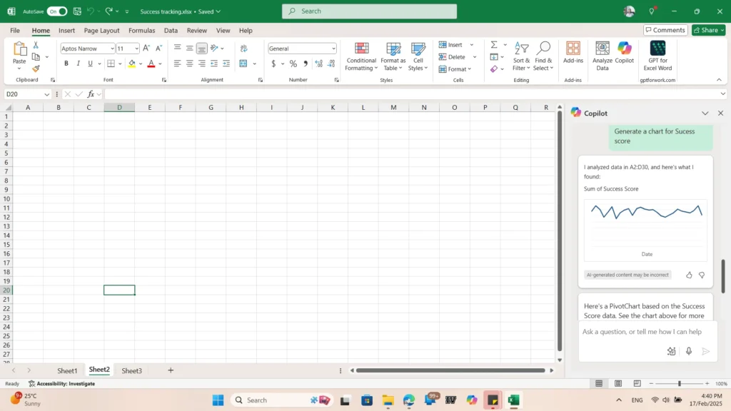
Task: Open Find & Select menu
Action: (543, 56)
